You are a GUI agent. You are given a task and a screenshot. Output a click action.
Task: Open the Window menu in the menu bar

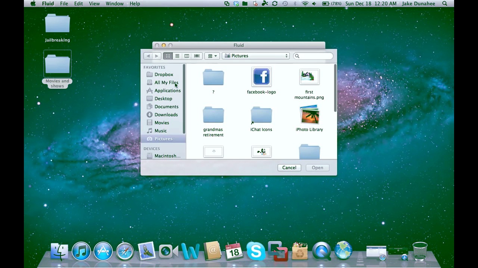(x=114, y=3)
